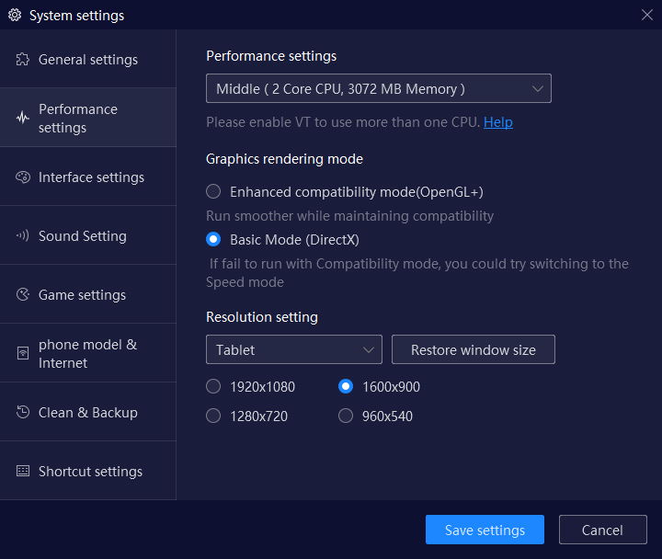Open the Clean & Backup tab
This screenshot has width=662, height=559.
point(88,412)
